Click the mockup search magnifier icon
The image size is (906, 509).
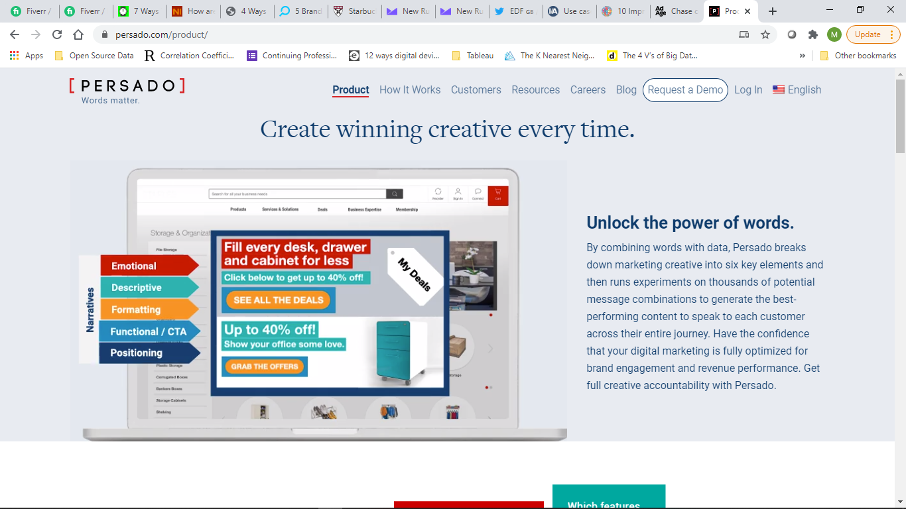(x=395, y=194)
